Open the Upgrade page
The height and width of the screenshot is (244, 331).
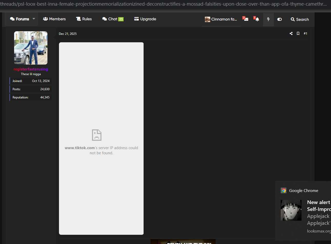coord(145,19)
